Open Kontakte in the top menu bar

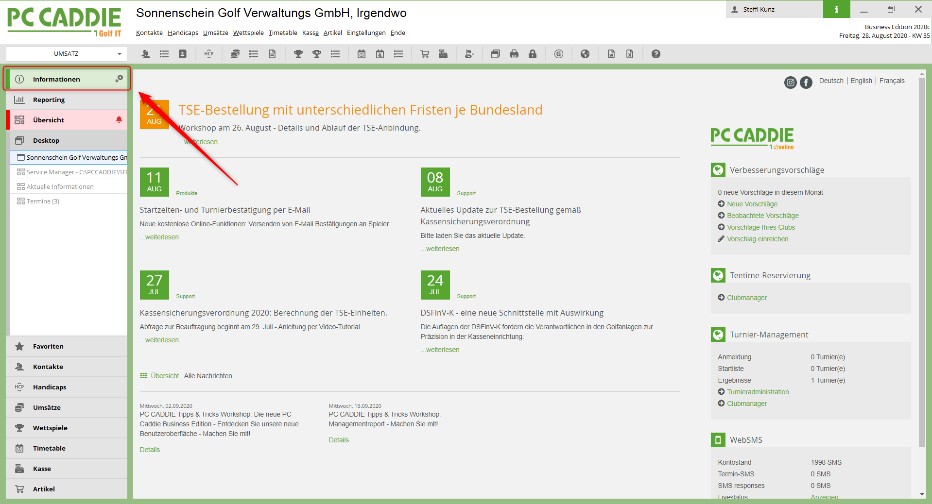pos(149,33)
